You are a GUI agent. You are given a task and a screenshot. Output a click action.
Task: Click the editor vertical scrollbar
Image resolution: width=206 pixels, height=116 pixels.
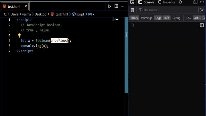(126, 55)
